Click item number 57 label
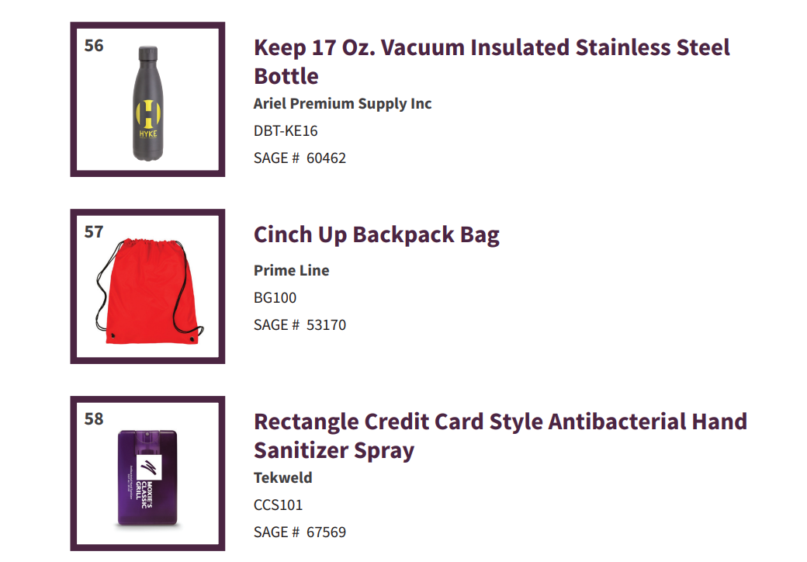Screen dimensions: 807x562 [x=94, y=231]
